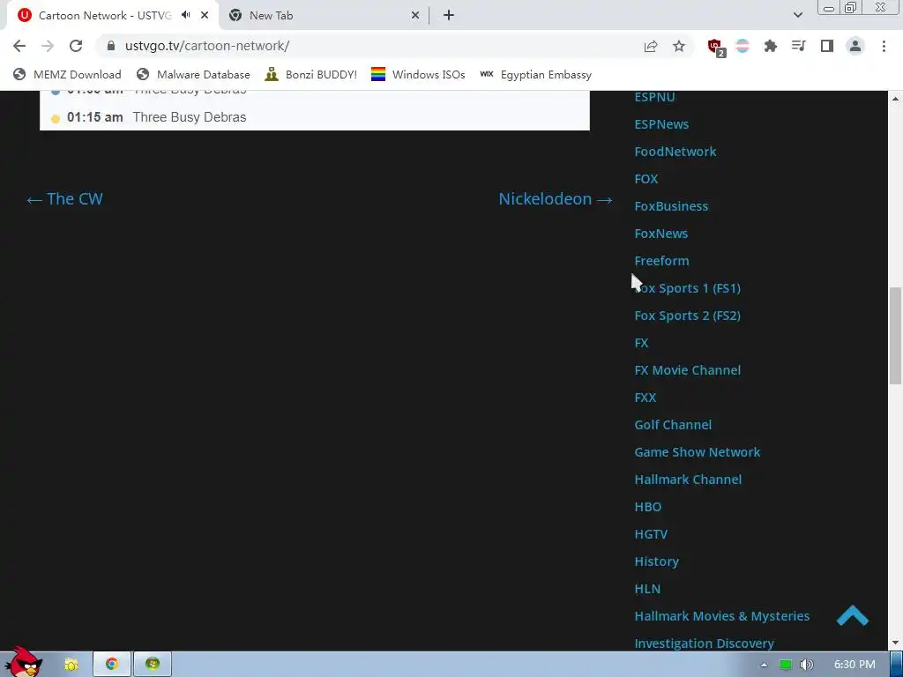Click the 6:30 PM taskbar clock
903x677 pixels.
(854, 665)
